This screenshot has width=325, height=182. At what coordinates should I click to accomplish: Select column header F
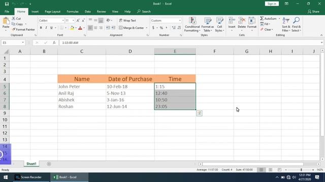coord(214,52)
